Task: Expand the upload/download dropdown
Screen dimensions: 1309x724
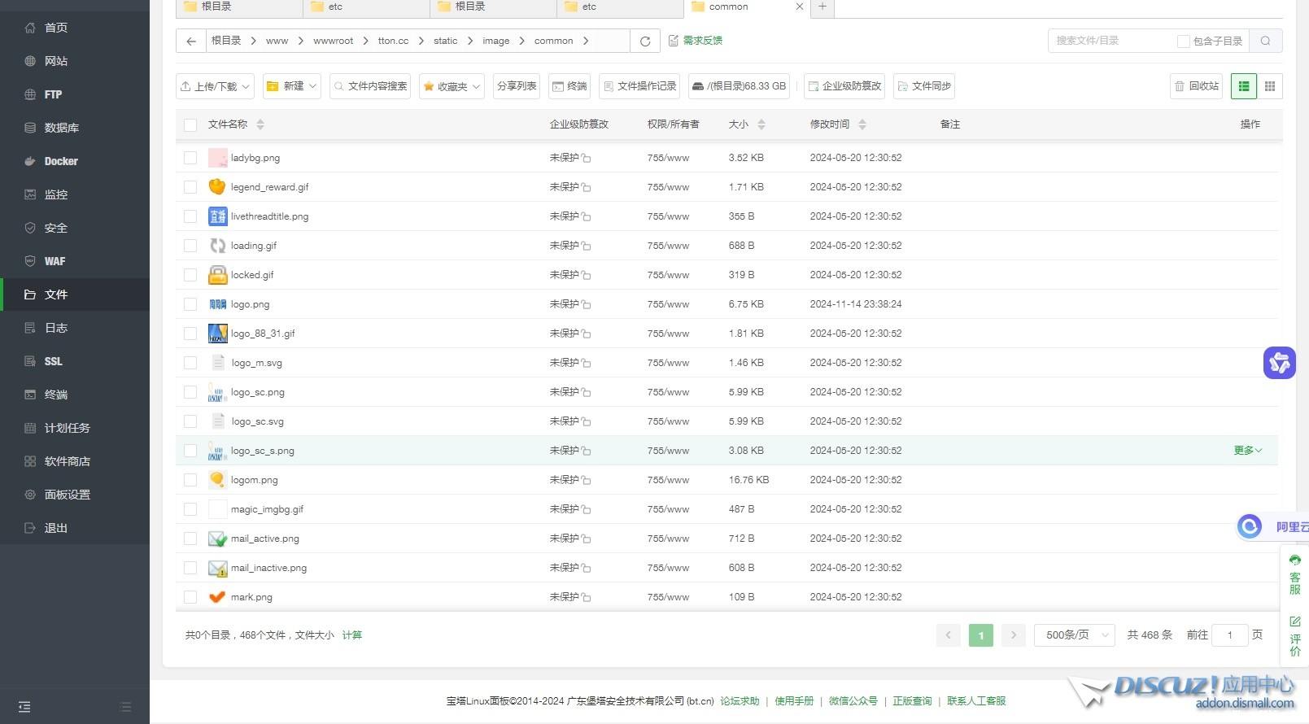Action: pos(216,86)
